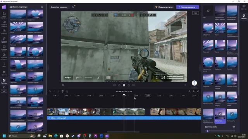Delete selected item with trash icon
This screenshot has height=139, width=248.
click(x=62, y=92)
